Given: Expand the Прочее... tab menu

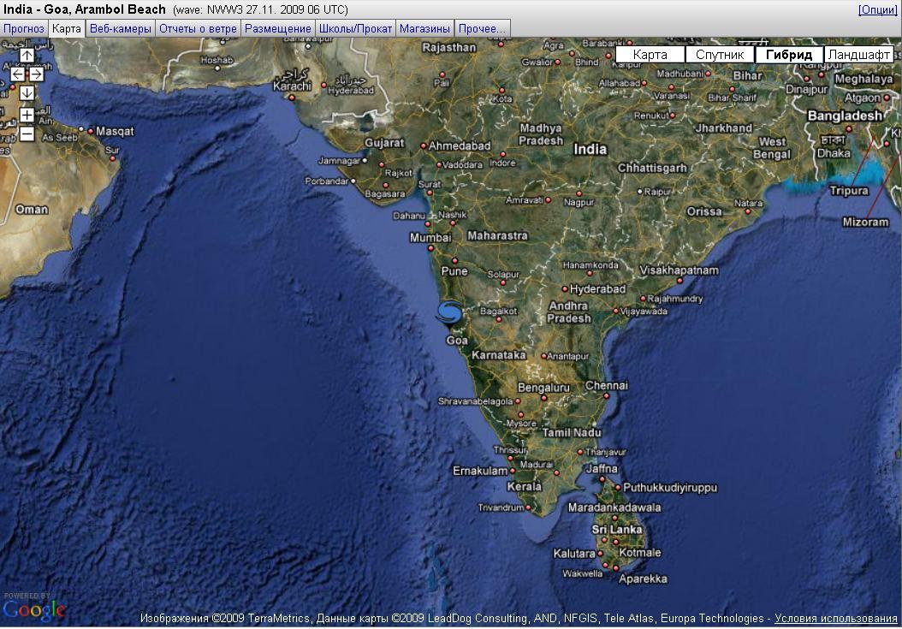Looking at the screenshot, I should pos(482,28).
